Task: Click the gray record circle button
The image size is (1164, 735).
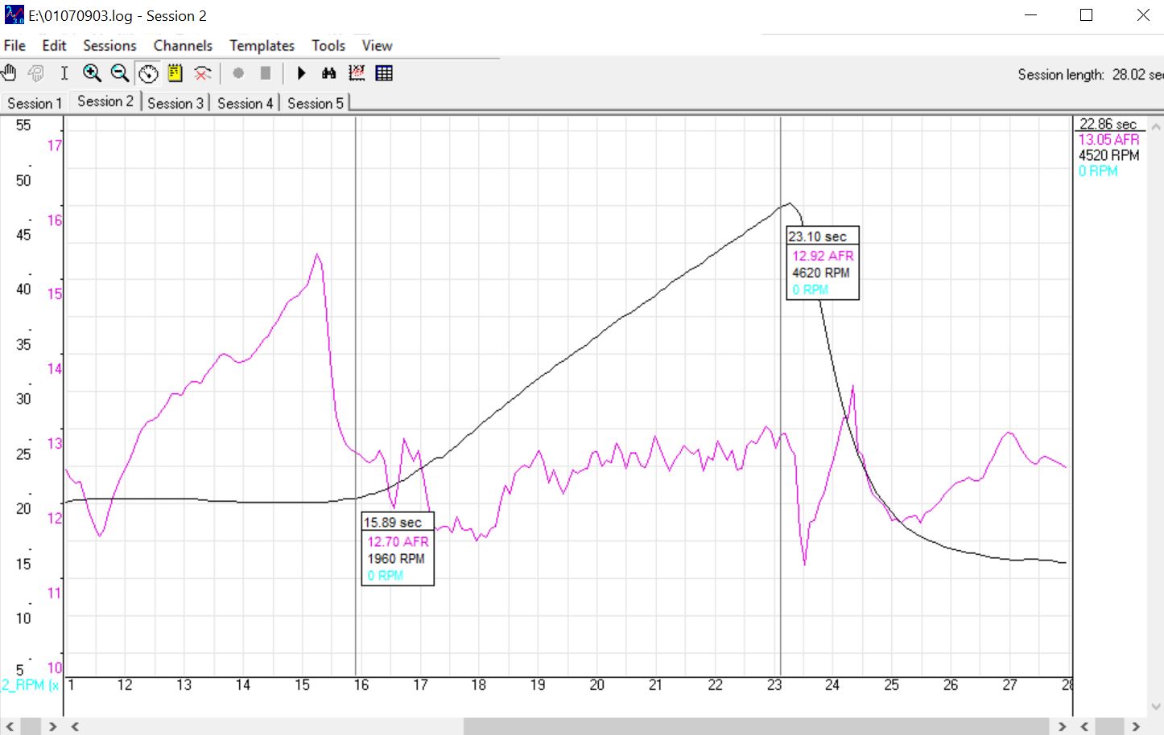Action: [238, 73]
